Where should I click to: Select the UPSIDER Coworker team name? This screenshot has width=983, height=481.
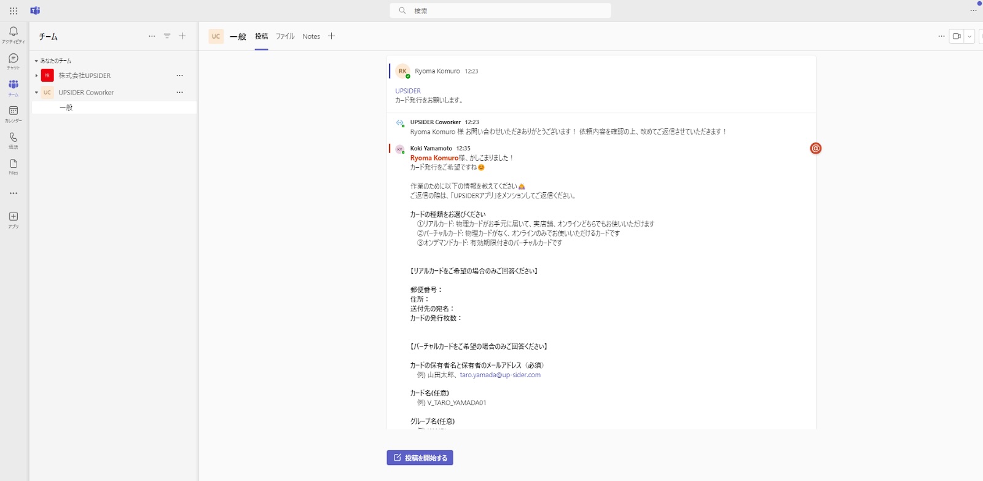tap(86, 92)
